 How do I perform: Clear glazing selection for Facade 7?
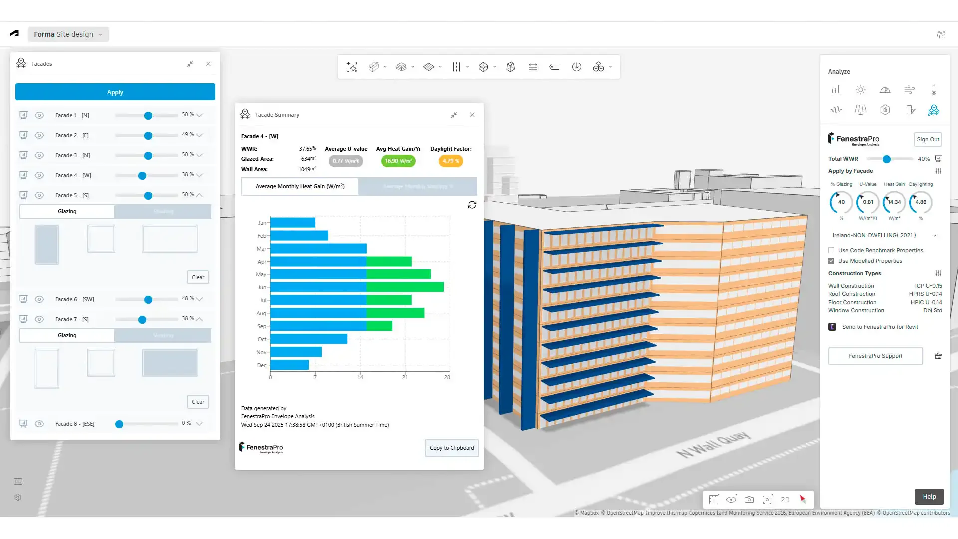click(198, 402)
